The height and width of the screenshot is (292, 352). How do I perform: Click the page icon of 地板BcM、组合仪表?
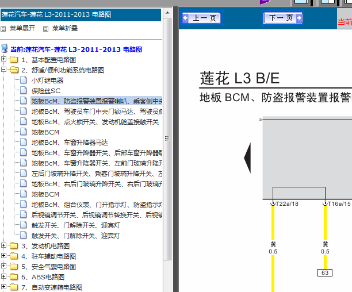pyautogui.click(x=24, y=203)
